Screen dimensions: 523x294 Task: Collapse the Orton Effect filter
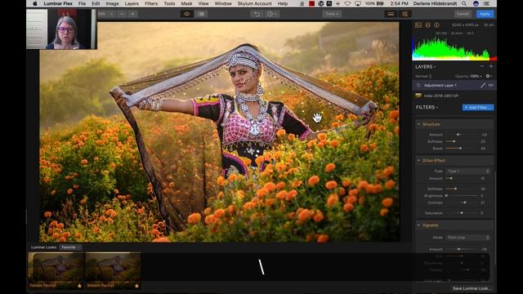pos(418,161)
